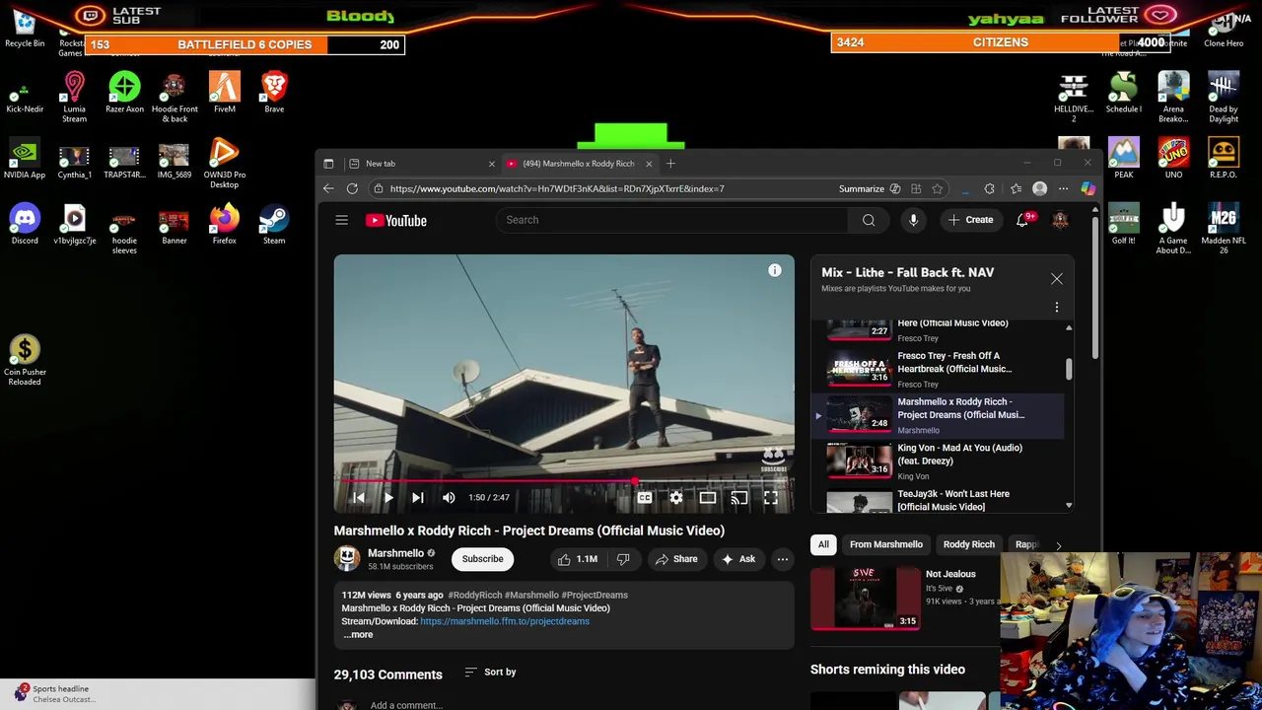Close the New tab browser tab
Image resolution: width=1262 pixels, height=710 pixels.
(x=491, y=164)
